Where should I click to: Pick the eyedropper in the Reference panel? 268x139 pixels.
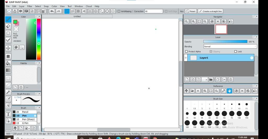pyautogui.click(x=224, y=91)
